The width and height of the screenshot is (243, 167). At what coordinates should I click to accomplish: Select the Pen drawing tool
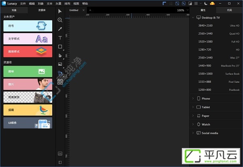click(x=60, y=55)
